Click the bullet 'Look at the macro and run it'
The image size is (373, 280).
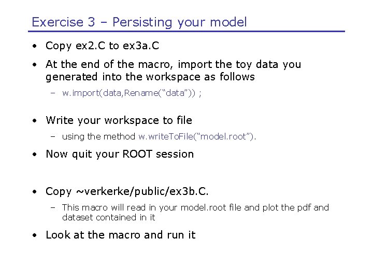click(120, 235)
